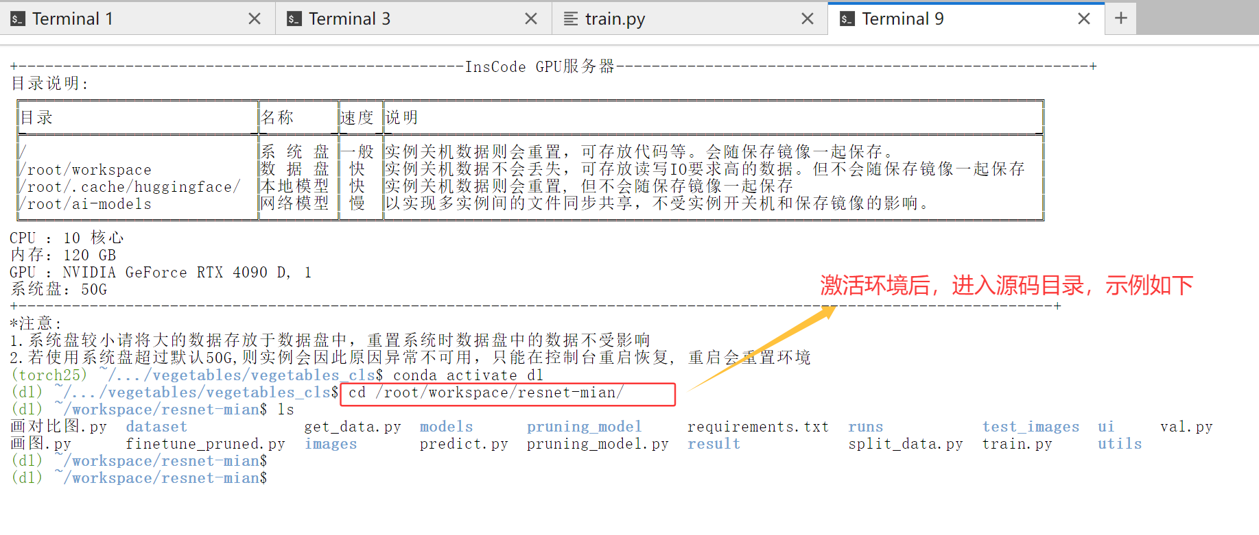Click the '(torch25)' environment prefix

50,375
